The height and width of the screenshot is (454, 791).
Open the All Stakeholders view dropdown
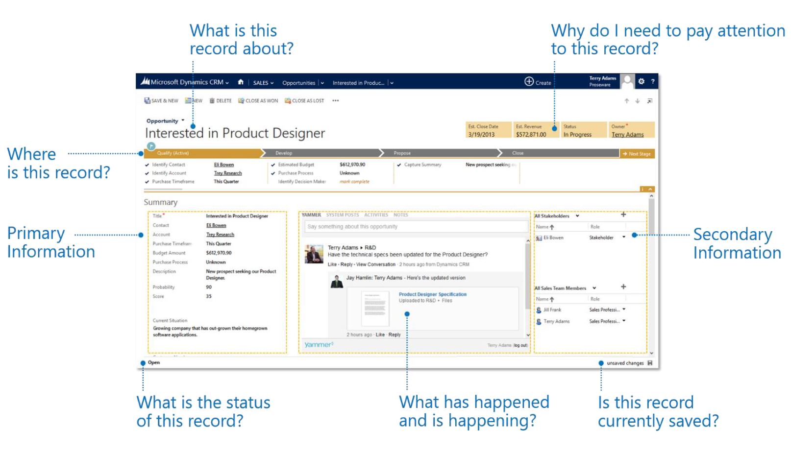click(577, 216)
